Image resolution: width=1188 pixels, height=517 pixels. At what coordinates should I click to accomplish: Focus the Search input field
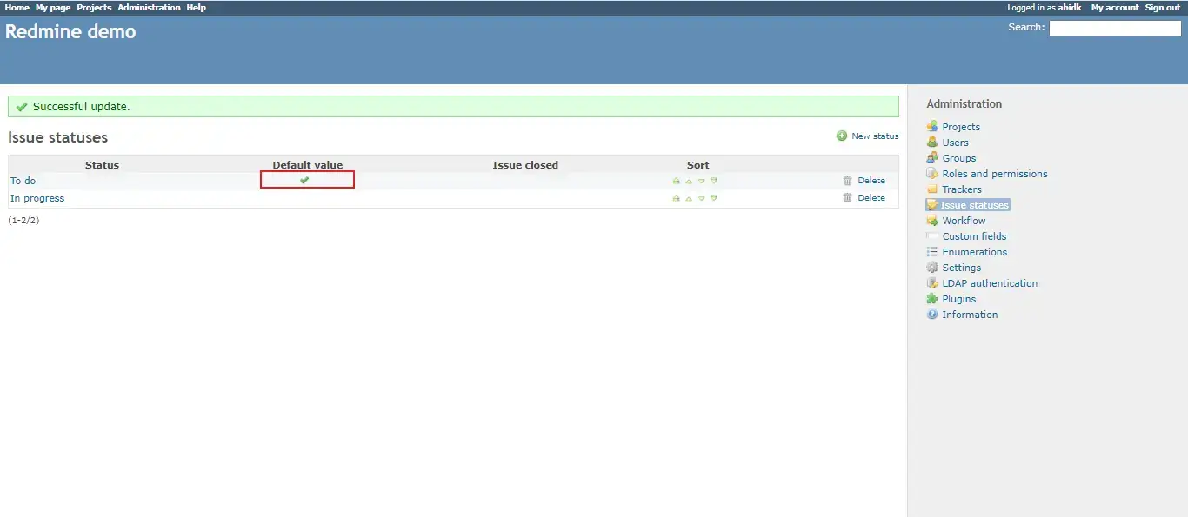click(1114, 28)
